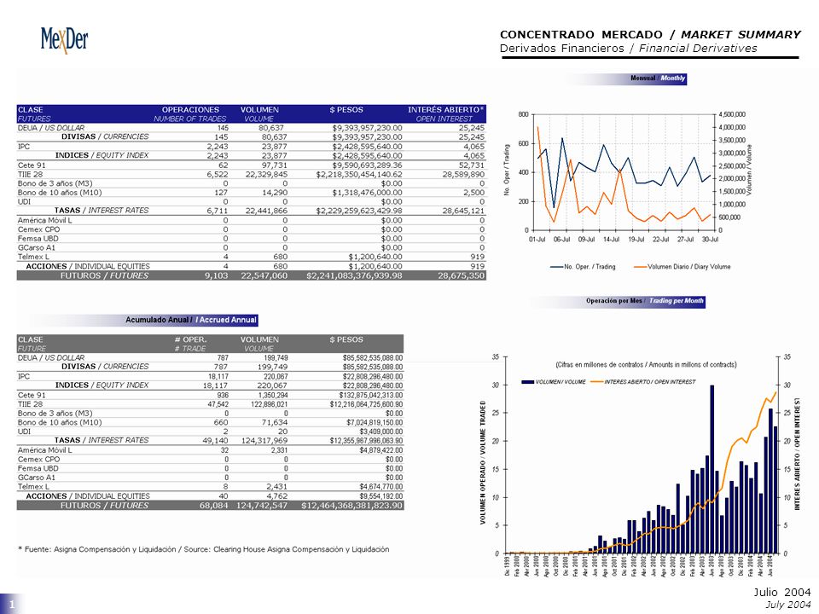Image resolution: width=819 pixels, height=614 pixels.
Task: Click "Volumen Diario / Diary Volume" legend entry
Action: pos(682,267)
